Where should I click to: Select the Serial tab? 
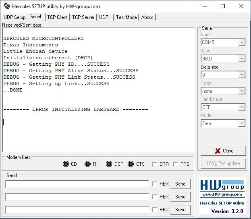[x=36, y=17]
